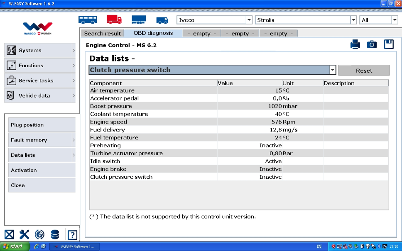This screenshot has height=251, width=402.
Task: Expand the Vehicle data menu arrow
Action: click(x=74, y=95)
